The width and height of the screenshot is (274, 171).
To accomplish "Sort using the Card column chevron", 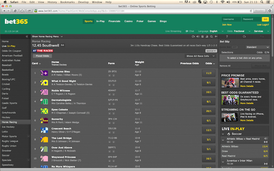I will coord(40,63).
